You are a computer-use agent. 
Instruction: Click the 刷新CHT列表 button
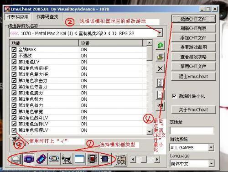(x=194, y=28)
